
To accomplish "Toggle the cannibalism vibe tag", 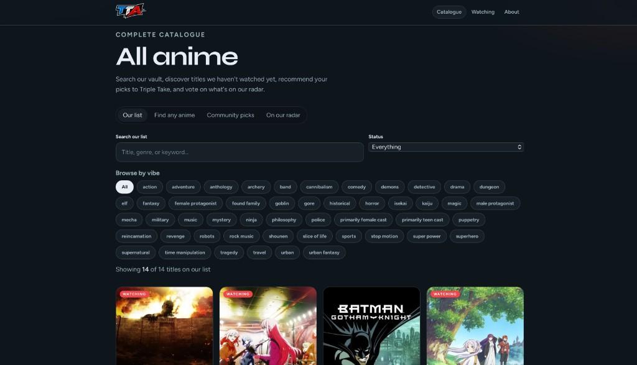I will point(319,187).
